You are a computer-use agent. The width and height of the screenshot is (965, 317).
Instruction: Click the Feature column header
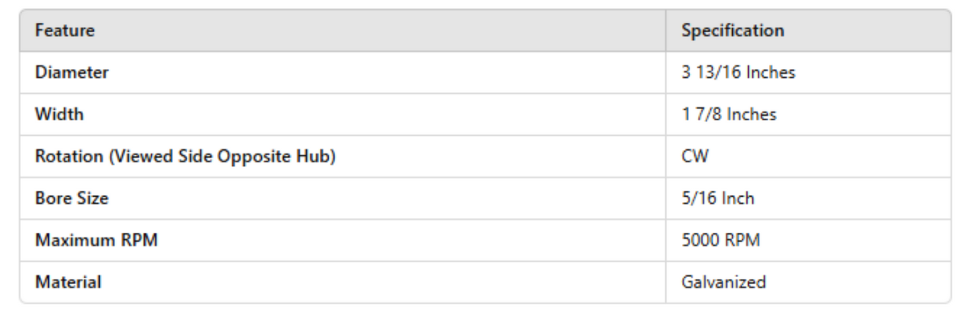point(64,30)
